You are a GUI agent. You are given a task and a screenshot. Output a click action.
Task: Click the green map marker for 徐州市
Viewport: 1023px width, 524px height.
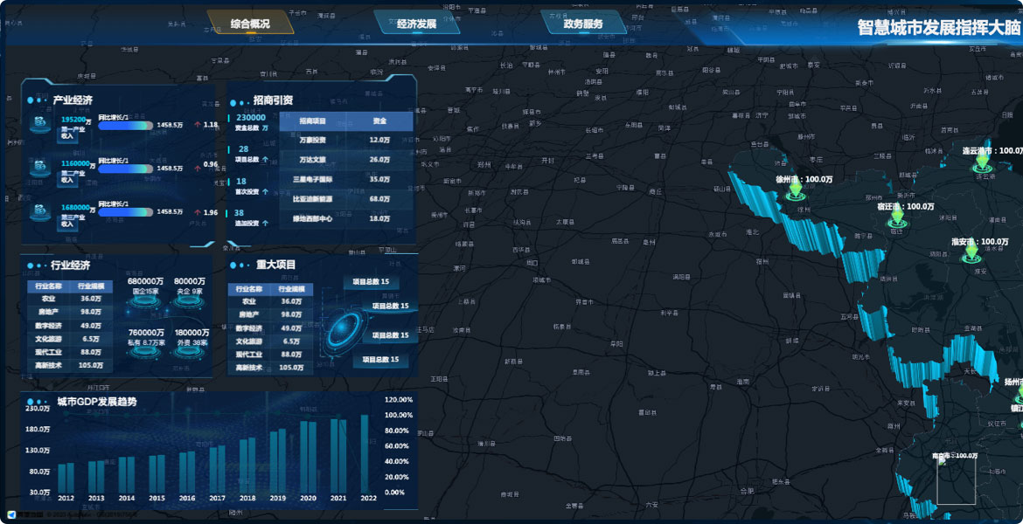[x=795, y=191]
